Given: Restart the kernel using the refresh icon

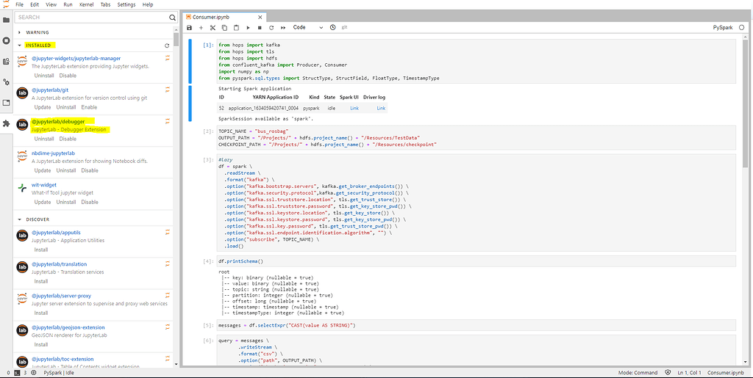Looking at the screenshot, I should pos(271,27).
